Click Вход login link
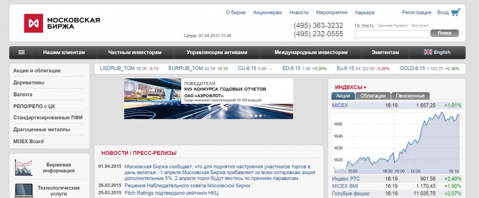The height and width of the screenshot is (198, 479). pyautogui.click(x=443, y=13)
